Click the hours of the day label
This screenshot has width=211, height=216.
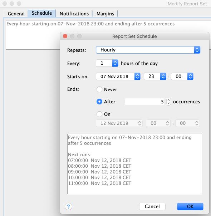click(139, 63)
